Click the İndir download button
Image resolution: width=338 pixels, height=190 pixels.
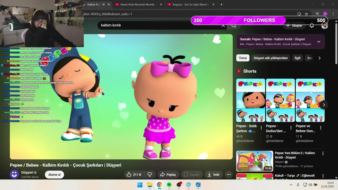tap(214, 175)
